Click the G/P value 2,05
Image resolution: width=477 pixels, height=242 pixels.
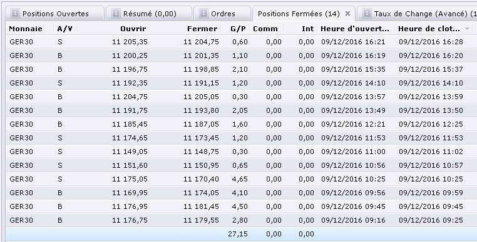(x=240, y=110)
